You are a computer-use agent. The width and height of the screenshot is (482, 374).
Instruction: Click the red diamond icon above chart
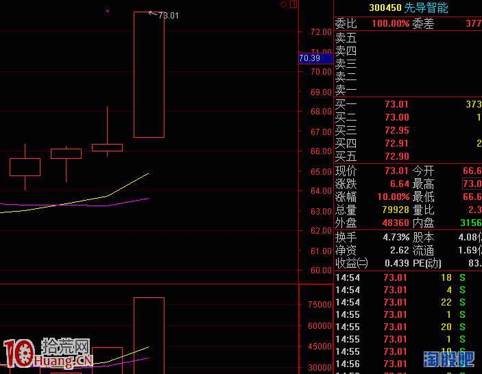point(283,5)
